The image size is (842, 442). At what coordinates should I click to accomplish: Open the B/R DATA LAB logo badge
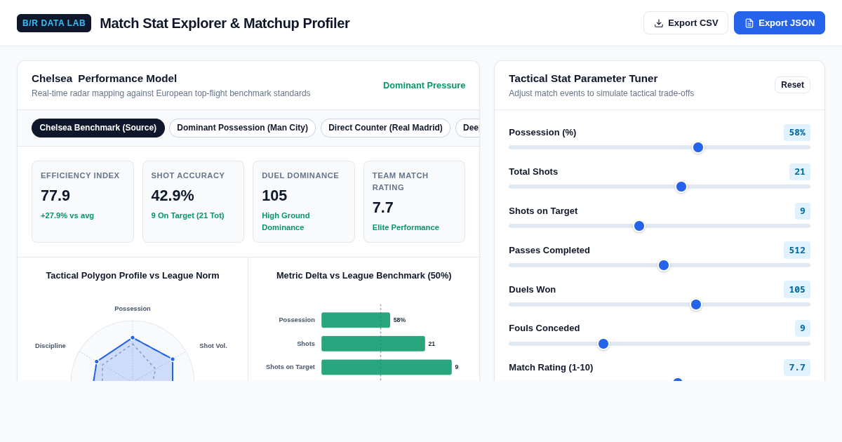(x=54, y=23)
